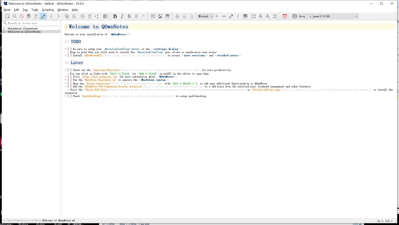399x225 pixels.
Task: Open the Scripting menu
Action: coord(48,10)
